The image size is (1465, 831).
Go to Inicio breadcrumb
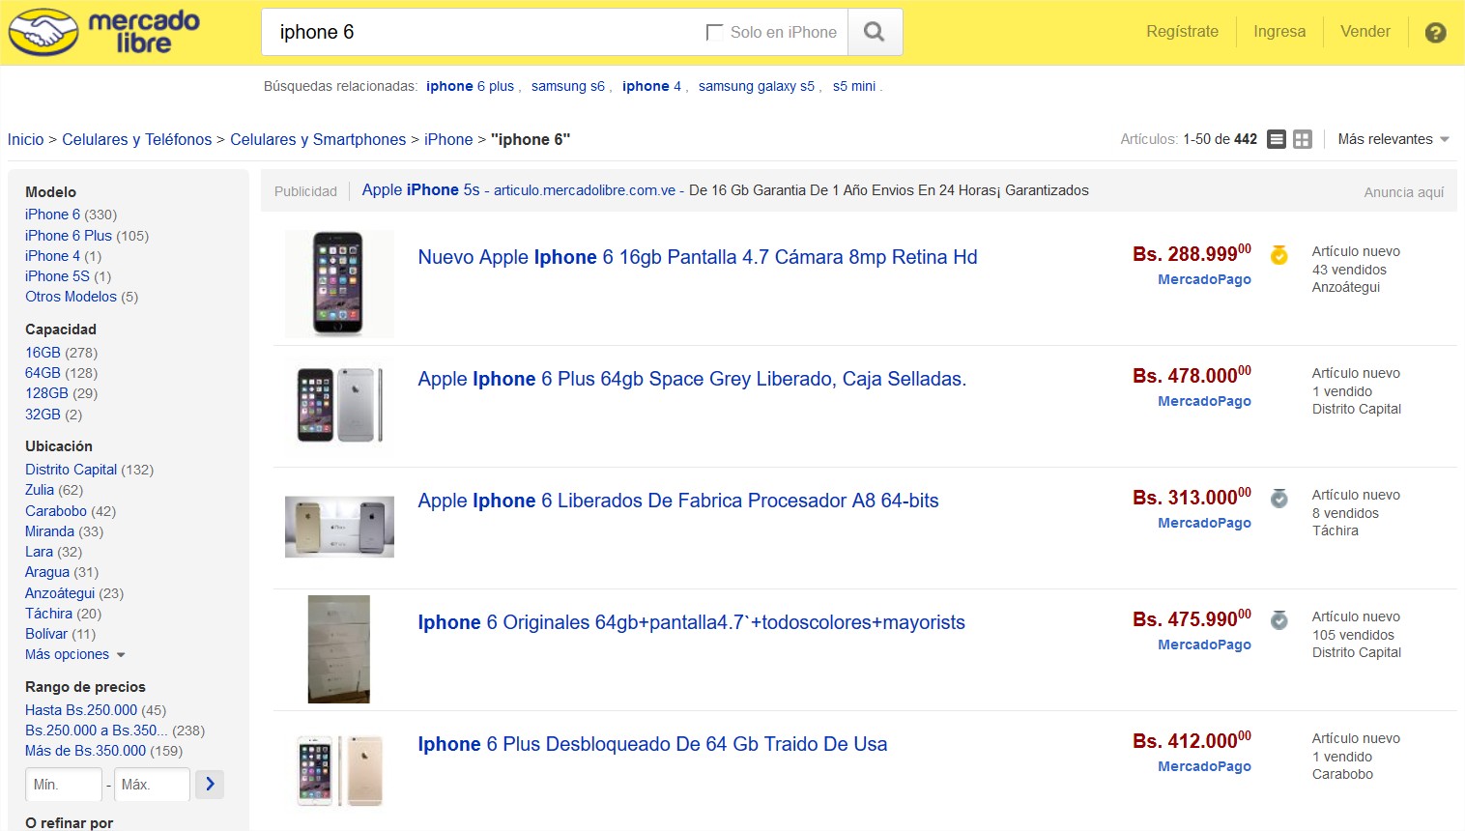tap(26, 139)
